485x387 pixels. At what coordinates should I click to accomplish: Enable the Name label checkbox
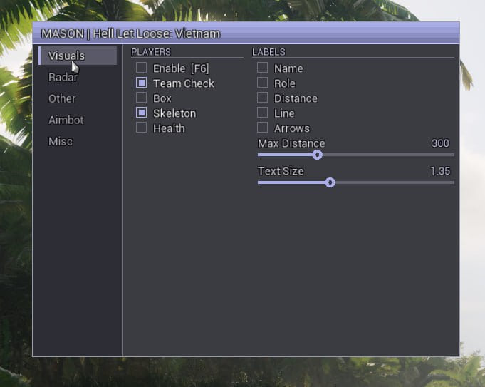click(x=262, y=68)
